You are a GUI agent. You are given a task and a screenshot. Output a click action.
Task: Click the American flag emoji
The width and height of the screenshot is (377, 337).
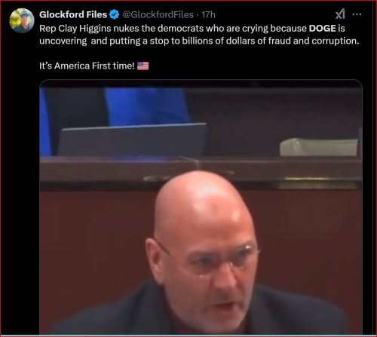click(x=143, y=66)
